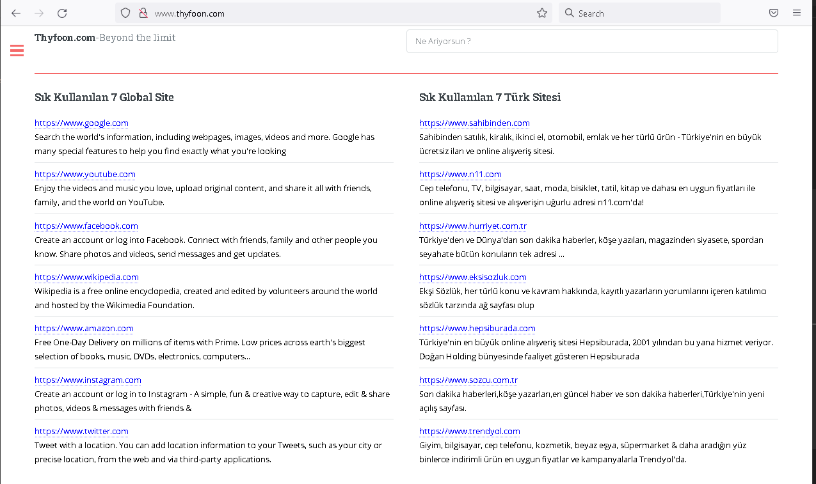Viewport: 816px width, 484px height.
Task: Open the https://www.youtube.com link
Action: (85, 174)
